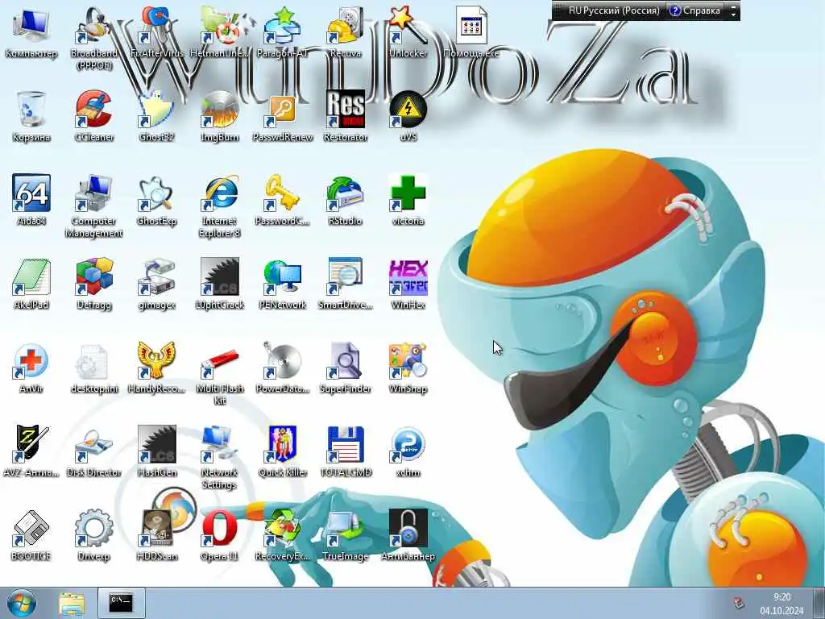The image size is (825, 619).
Task: Open the Антибаннер padlock icon
Action: 408,535
